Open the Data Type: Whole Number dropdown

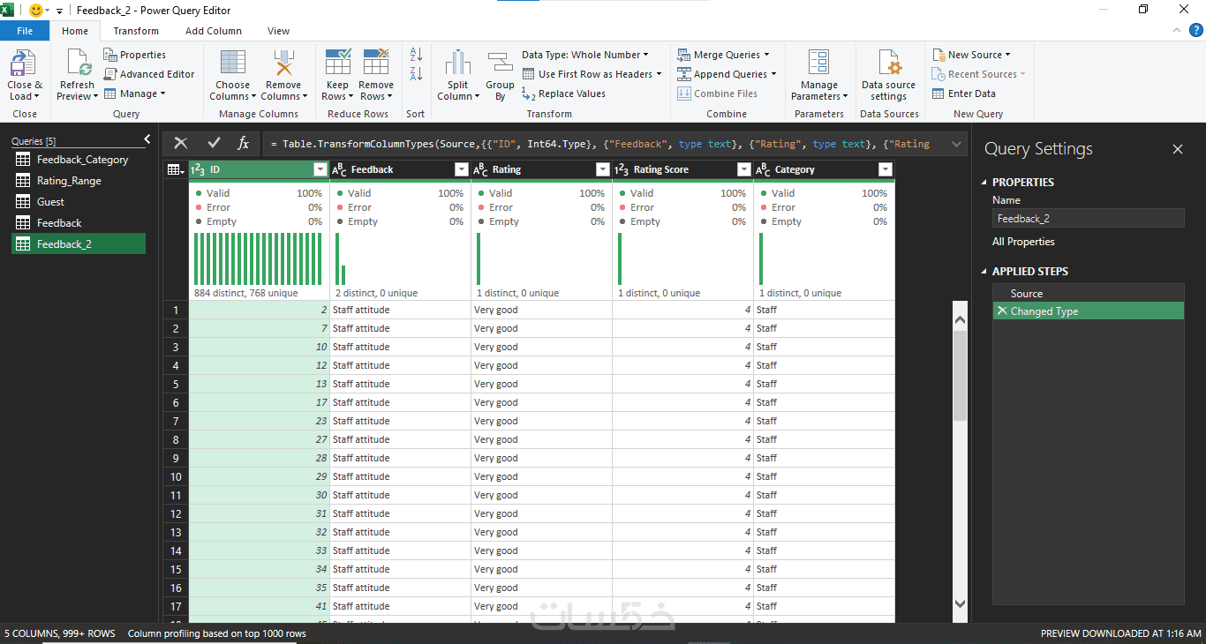584,55
